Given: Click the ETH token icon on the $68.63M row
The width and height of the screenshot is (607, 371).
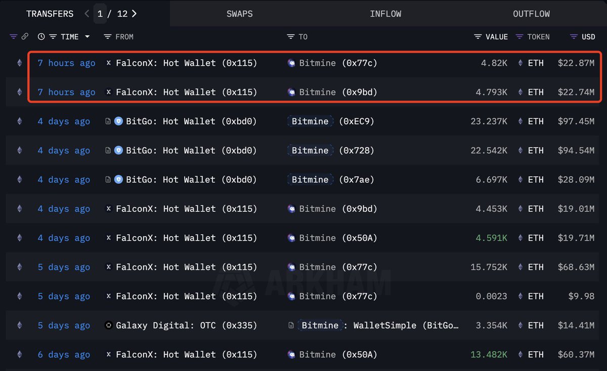Looking at the screenshot, I should tap(521, 267).
